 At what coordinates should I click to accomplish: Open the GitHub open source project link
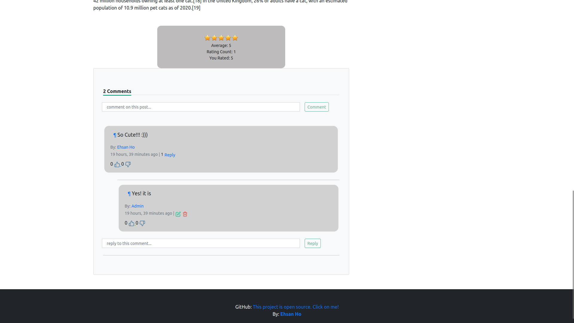pyautogui.click(x=295, y=307)
